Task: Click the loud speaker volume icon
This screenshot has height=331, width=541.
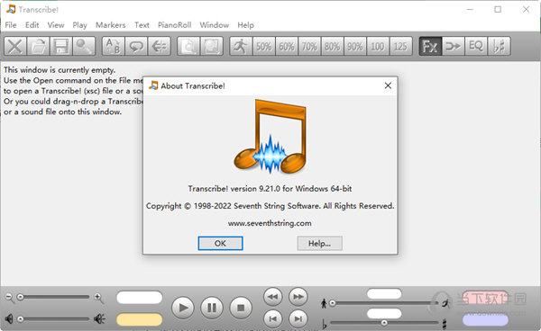Action: 99,319
